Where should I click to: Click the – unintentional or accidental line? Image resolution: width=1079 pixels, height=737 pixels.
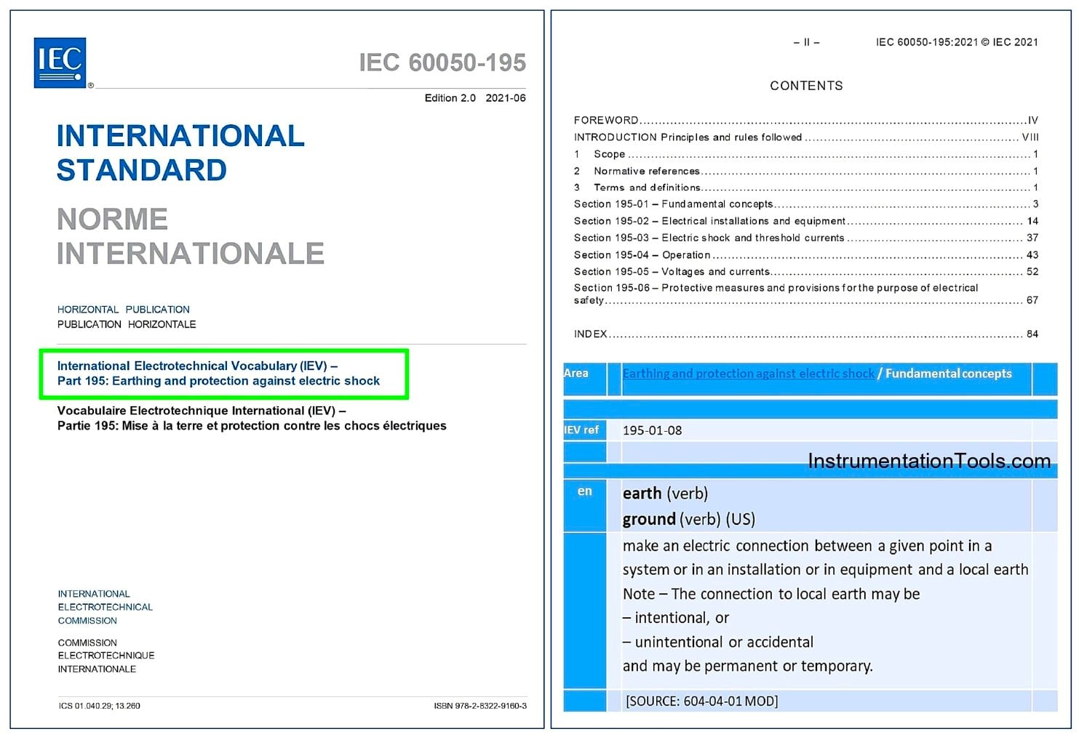coord(718,642)
